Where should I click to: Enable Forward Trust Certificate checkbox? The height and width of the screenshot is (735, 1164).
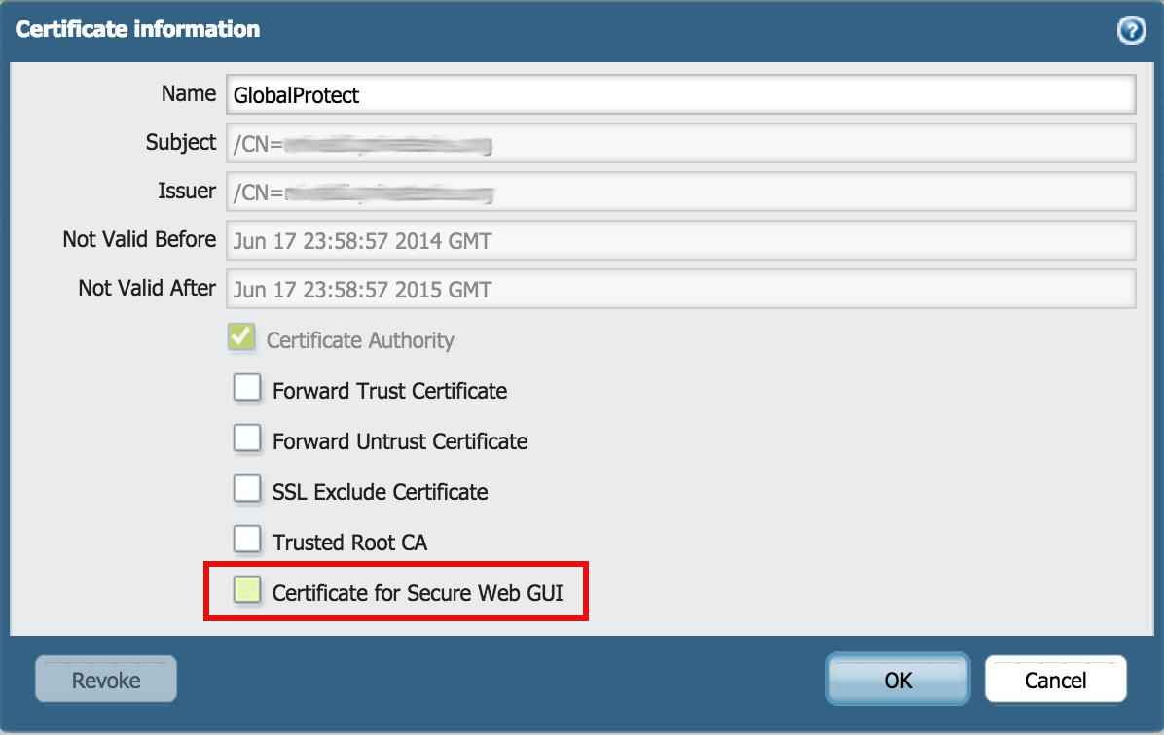[247, 388]
